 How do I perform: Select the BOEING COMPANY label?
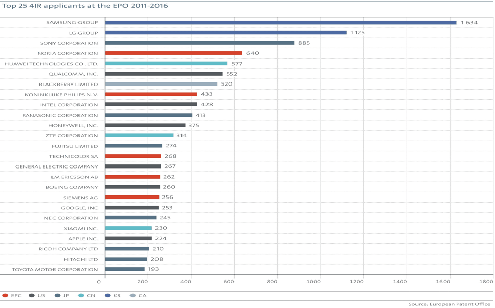click(x=72, y=187)
